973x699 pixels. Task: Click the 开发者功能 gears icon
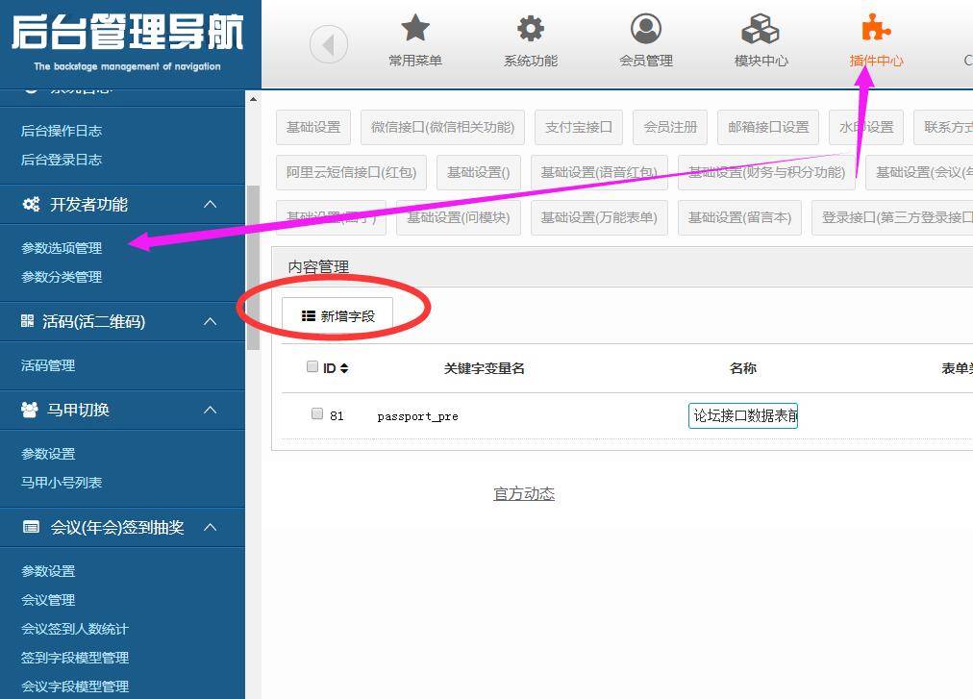click(31, 204)
